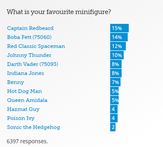Open the Boba Fett (75060) link
Screen dimensions: 163x147
point(29,37)
